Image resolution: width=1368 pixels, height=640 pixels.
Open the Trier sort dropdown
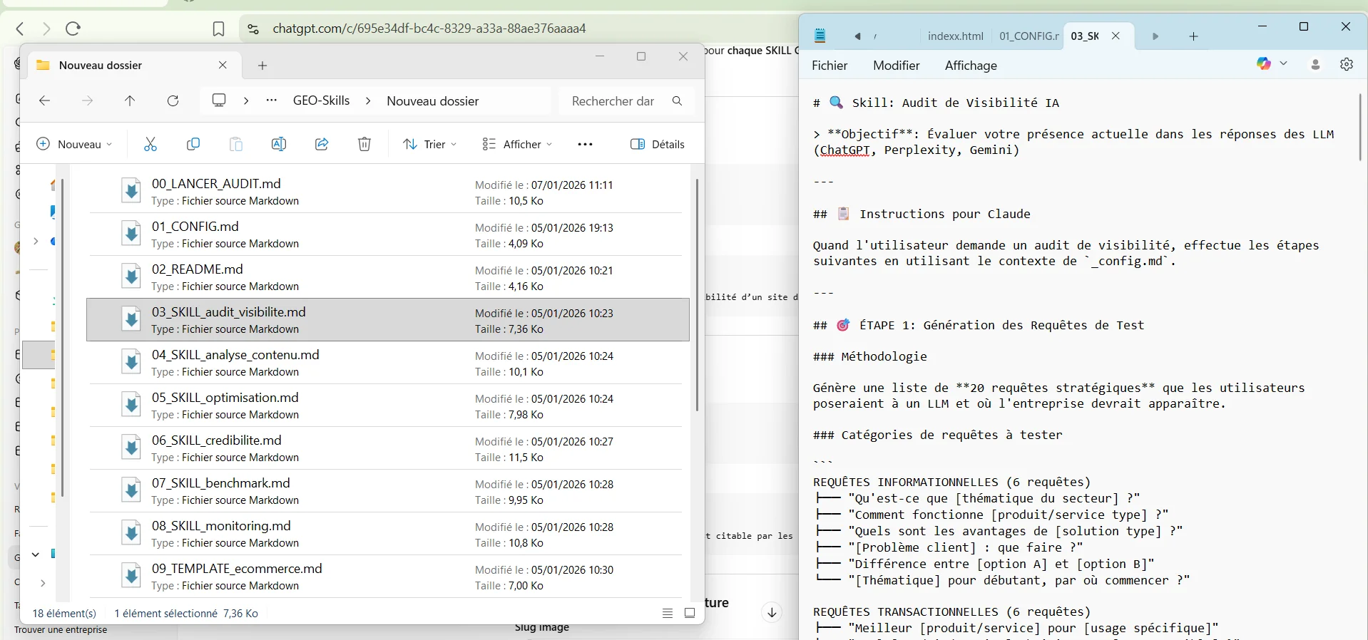pyautogui.click(x=429, y=144)
